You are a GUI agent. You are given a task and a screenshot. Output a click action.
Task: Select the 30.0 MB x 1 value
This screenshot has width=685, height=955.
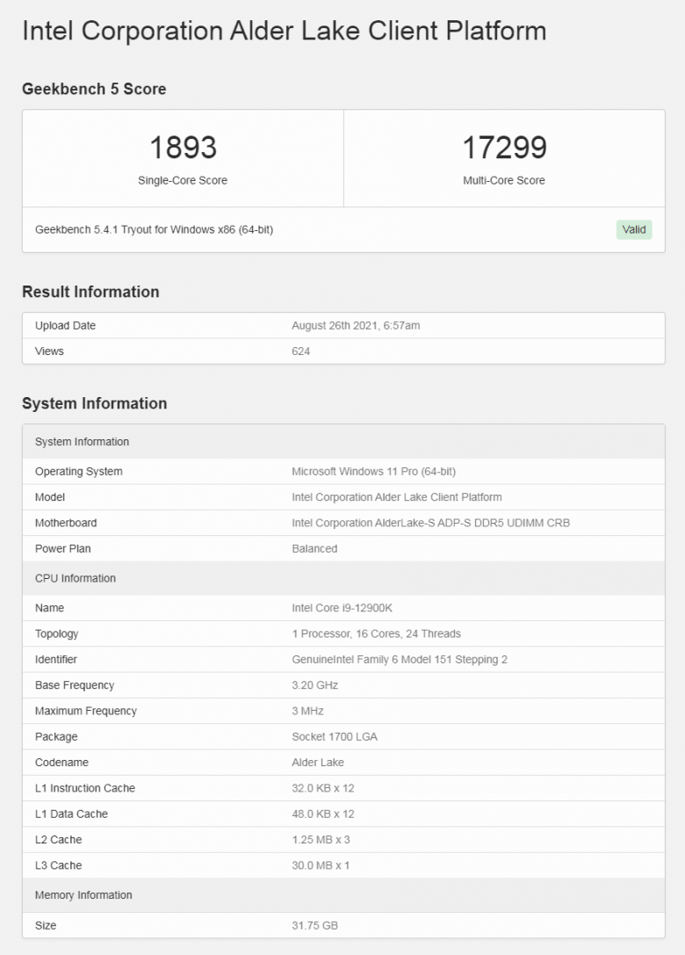[321, 865]
